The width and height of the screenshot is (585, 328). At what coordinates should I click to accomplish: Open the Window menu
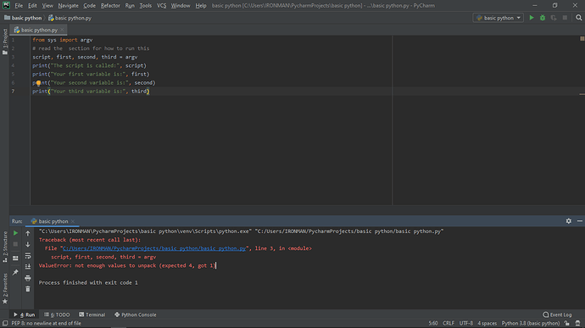[181, 6]
